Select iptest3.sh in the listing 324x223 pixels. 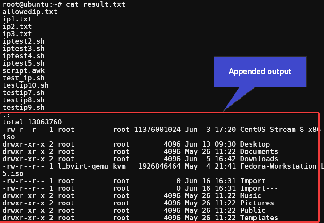23,49
